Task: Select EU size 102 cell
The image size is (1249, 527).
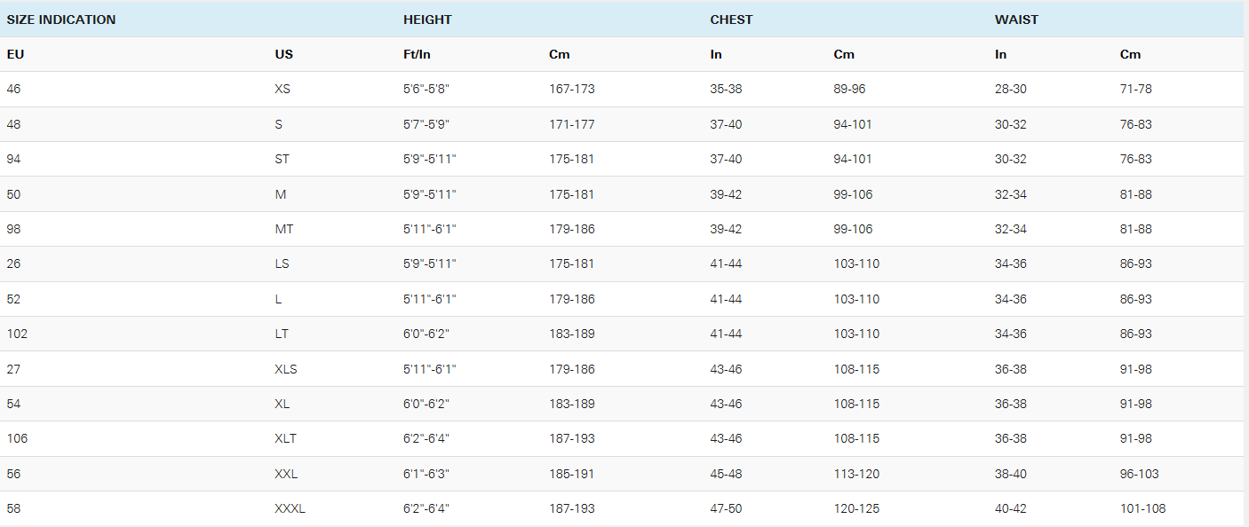Action: pos(17,334)
